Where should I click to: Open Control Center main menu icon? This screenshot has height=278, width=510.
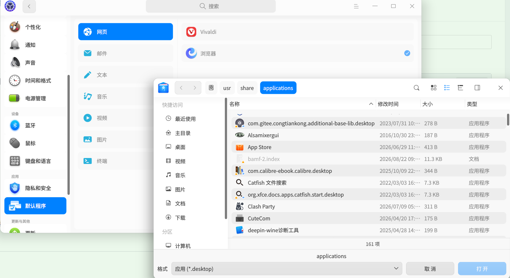click(x=356, y=6)
